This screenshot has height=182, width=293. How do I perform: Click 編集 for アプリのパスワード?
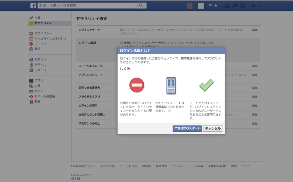[254, 75]
